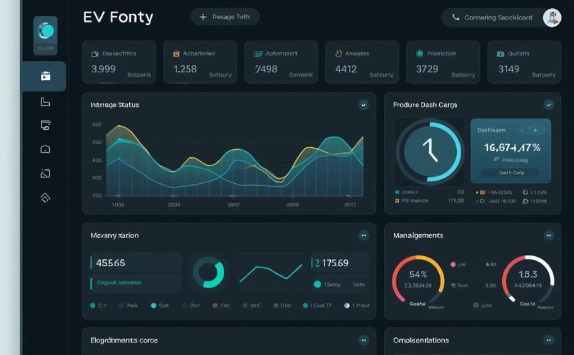Click the Gart Cirlp button
574x355 pixels.
click(510, 172)
